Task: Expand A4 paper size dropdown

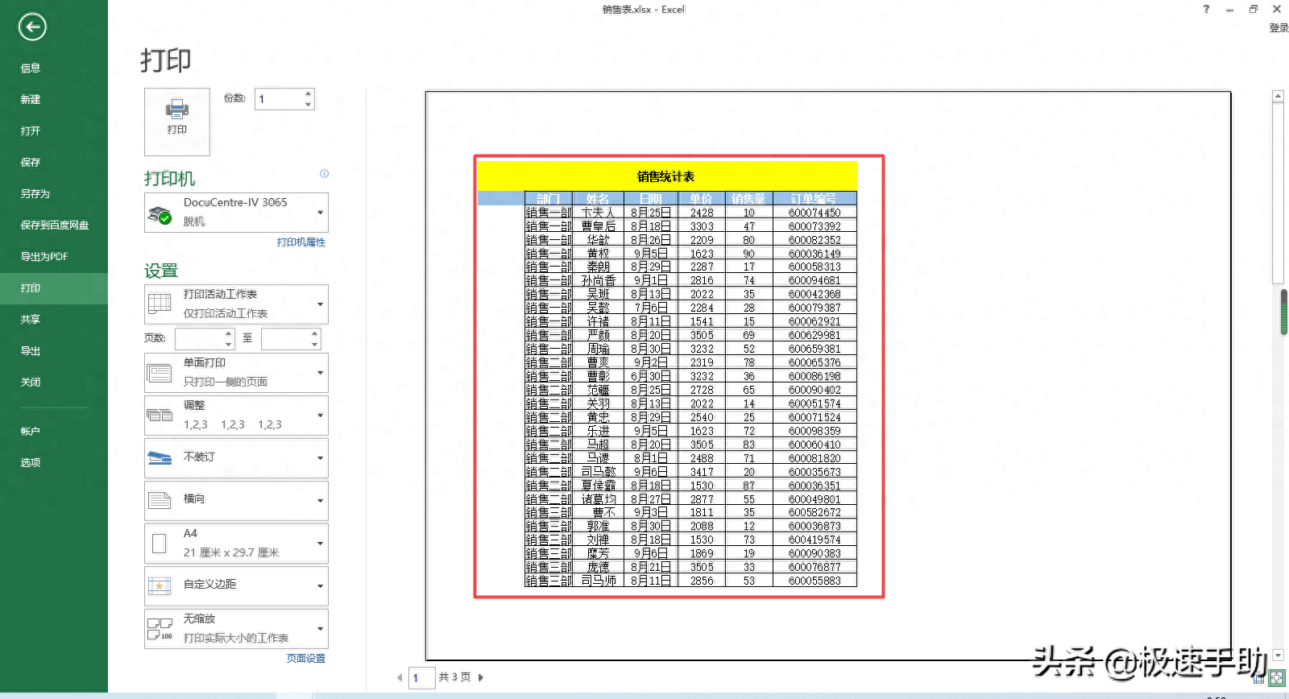Action: tap(321, 544)
